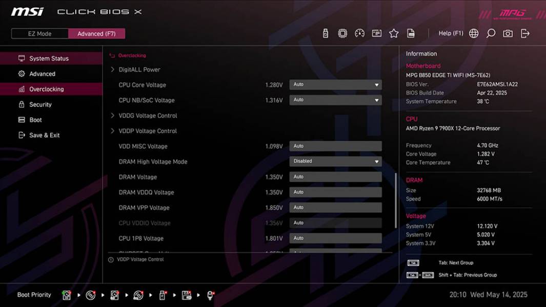The height and width of the screenshot is (307, 546).
Task: Open Favorites with the star icon
Action: tap(394, 33)
